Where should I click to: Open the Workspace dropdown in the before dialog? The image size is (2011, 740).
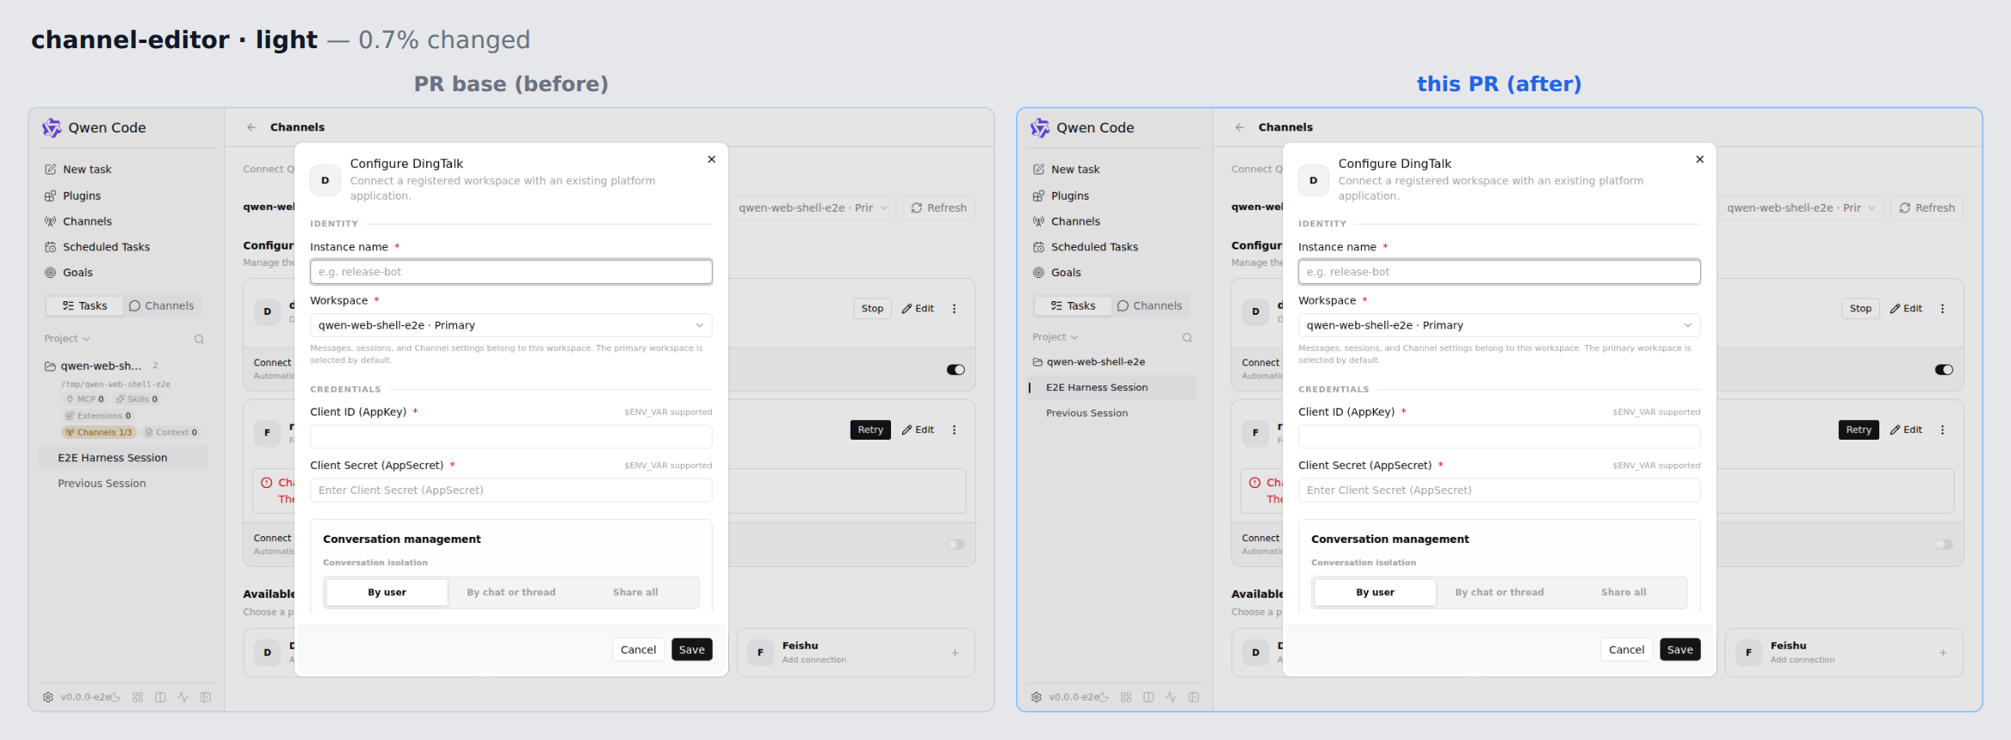511,325
